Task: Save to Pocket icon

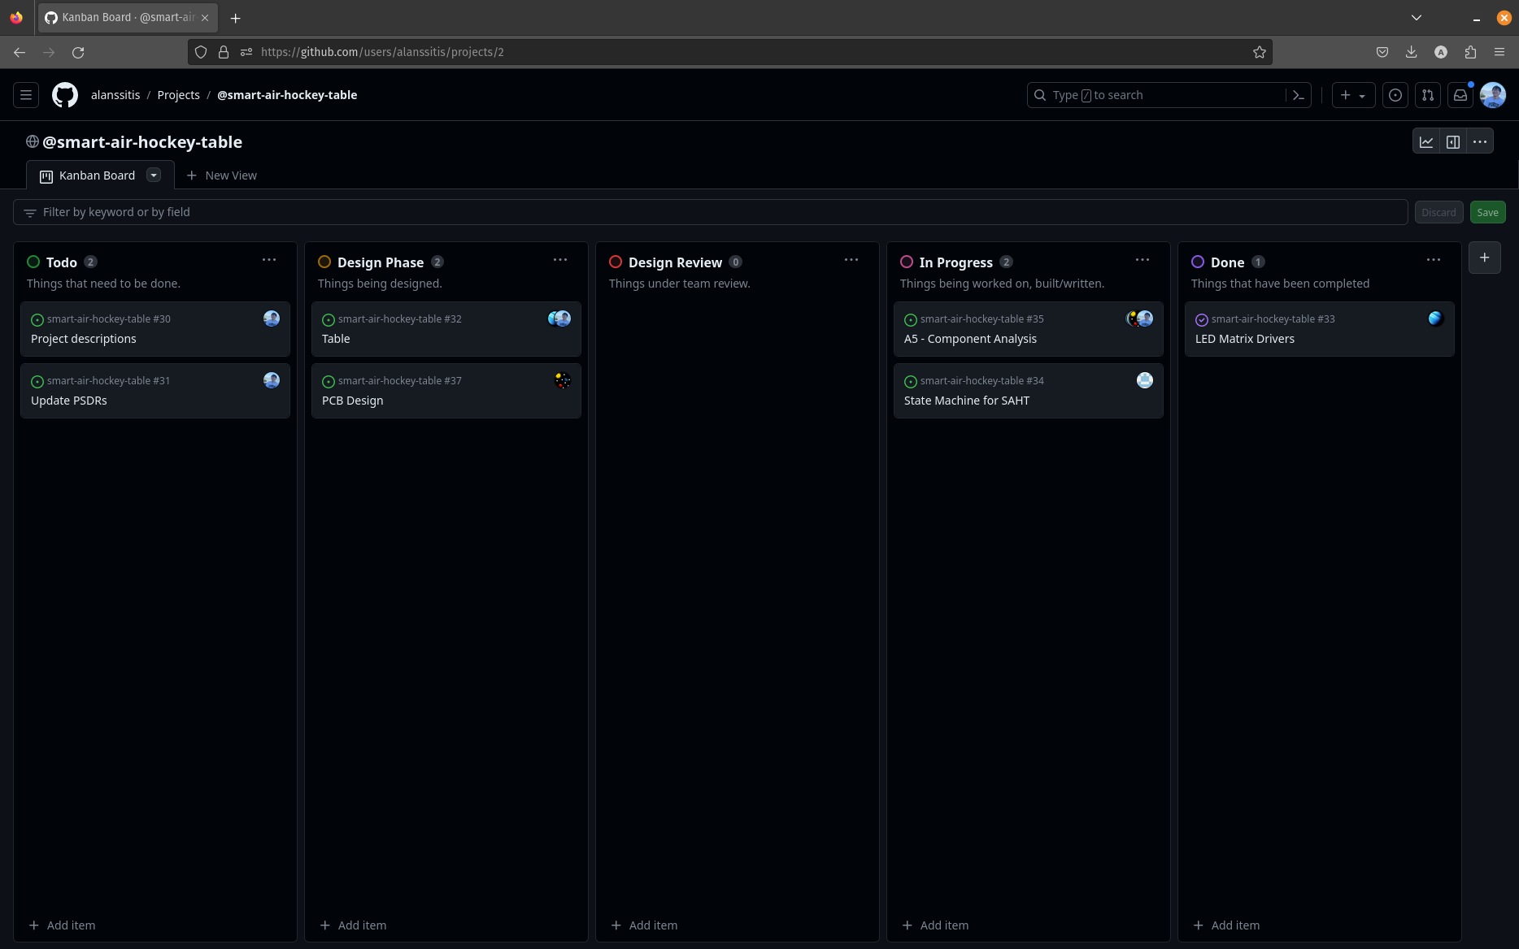Action: [x=1382, y=52]
